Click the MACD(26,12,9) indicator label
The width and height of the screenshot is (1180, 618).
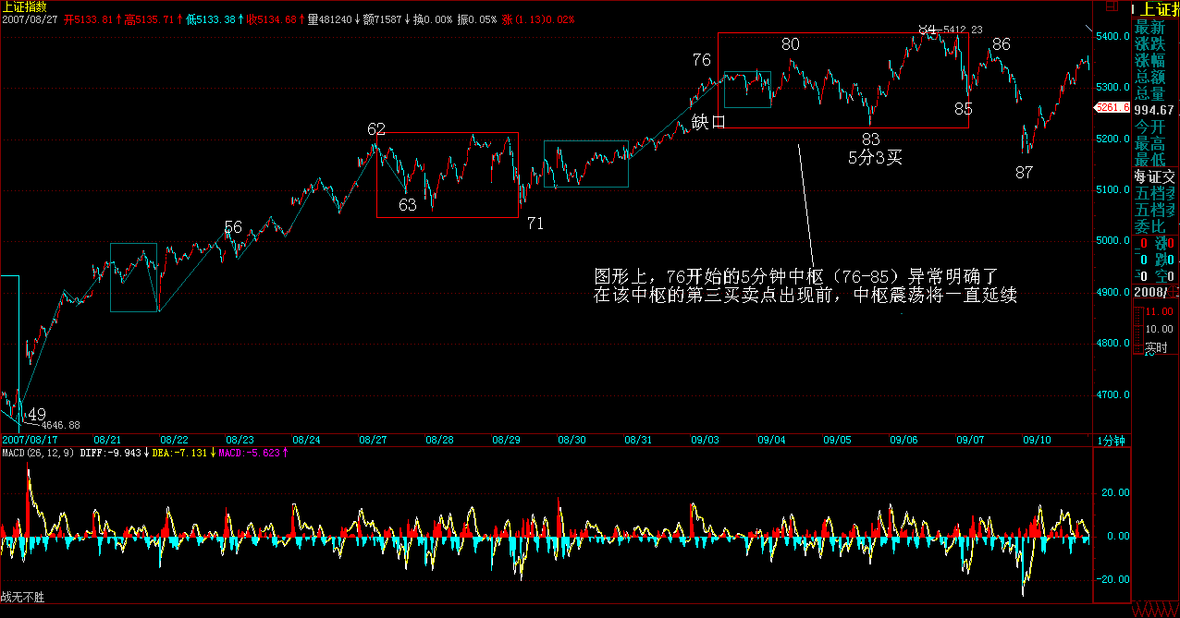coord(39,453)
